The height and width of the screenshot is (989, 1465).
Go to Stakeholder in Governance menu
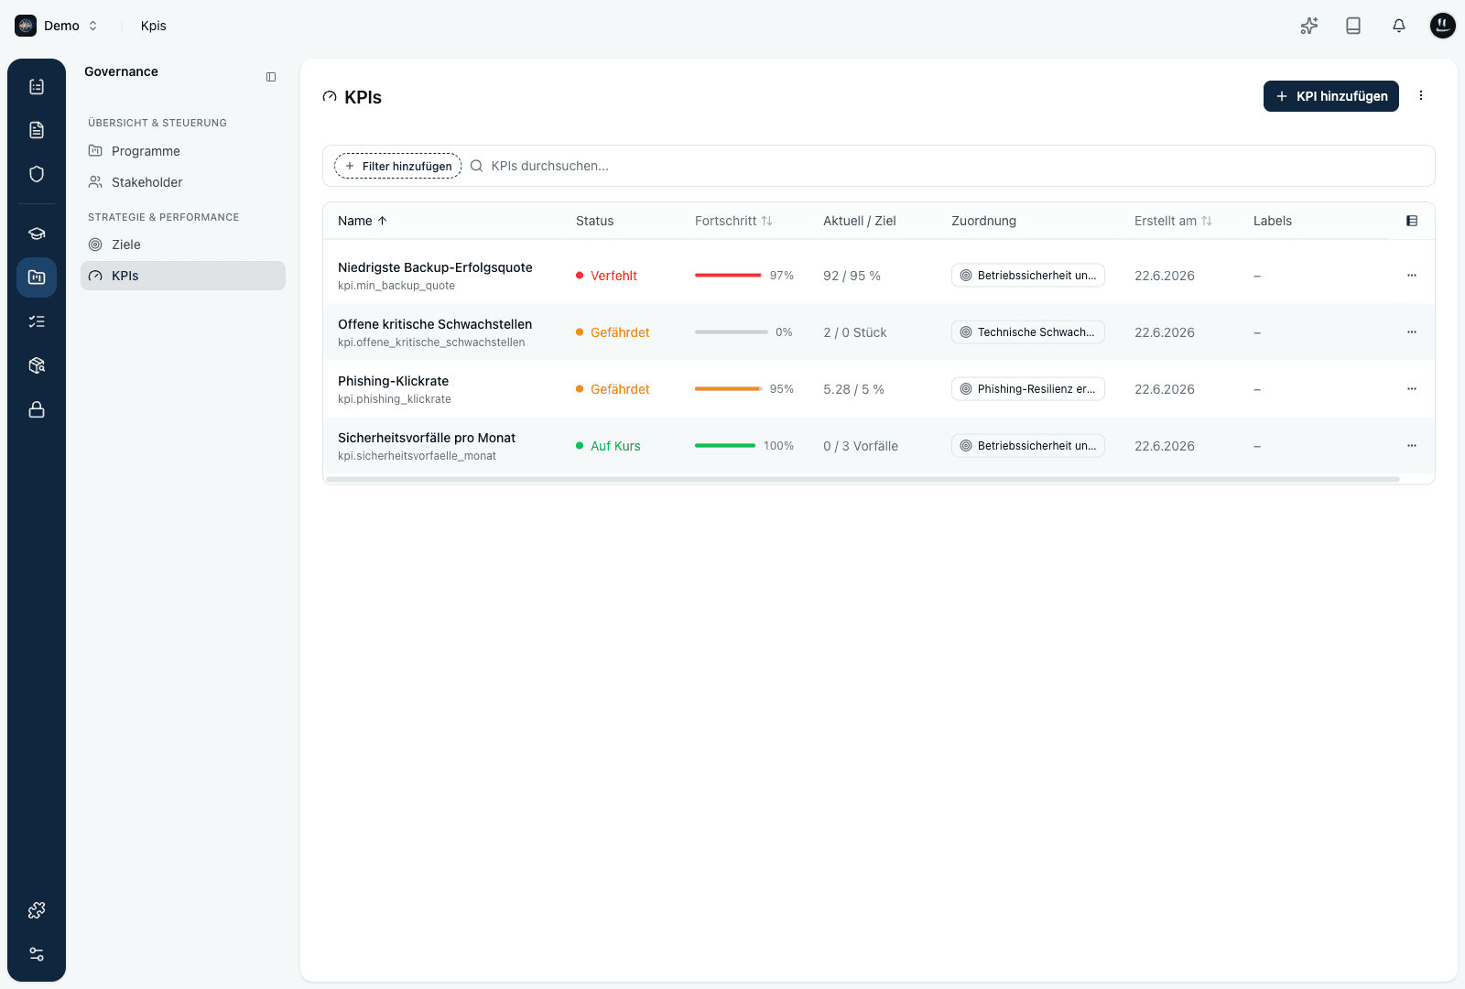183,182
